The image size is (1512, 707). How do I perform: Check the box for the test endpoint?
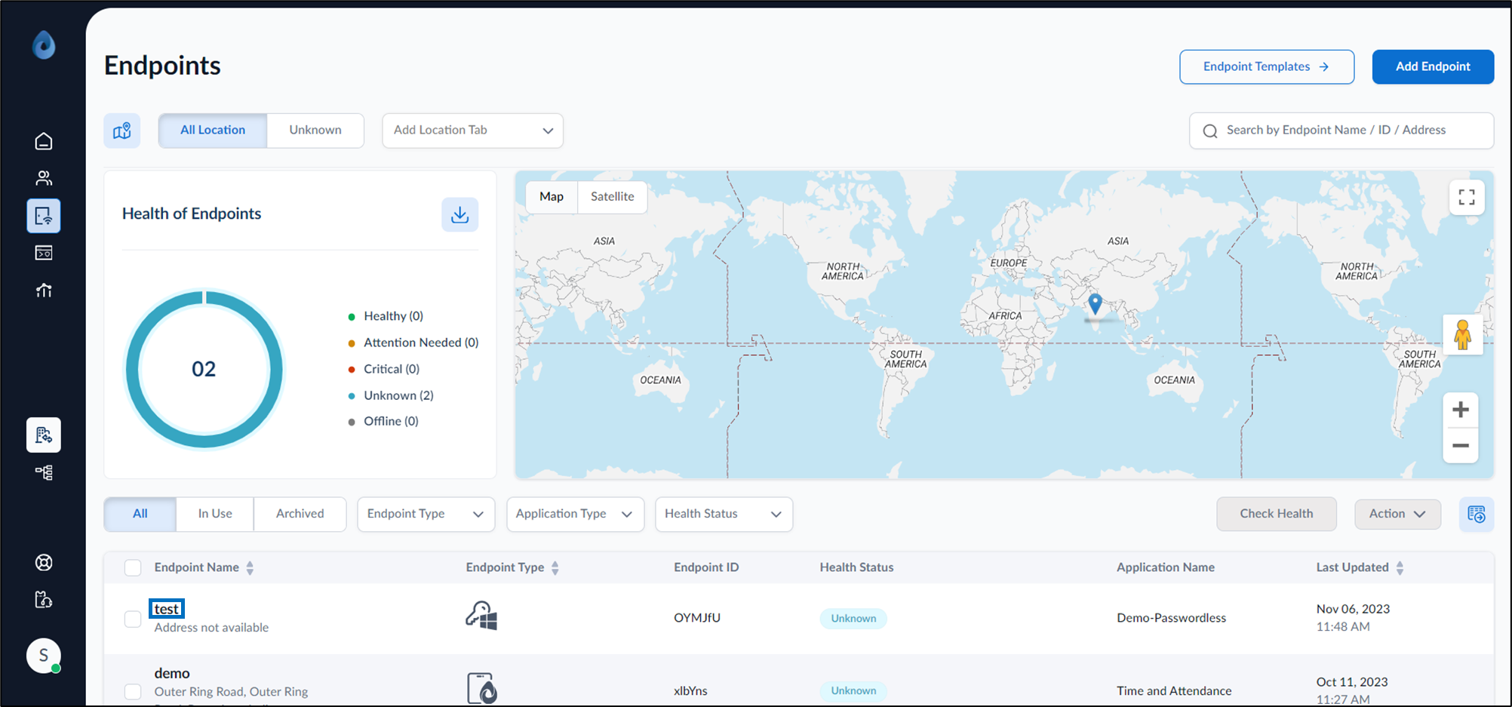pos(133,619)
